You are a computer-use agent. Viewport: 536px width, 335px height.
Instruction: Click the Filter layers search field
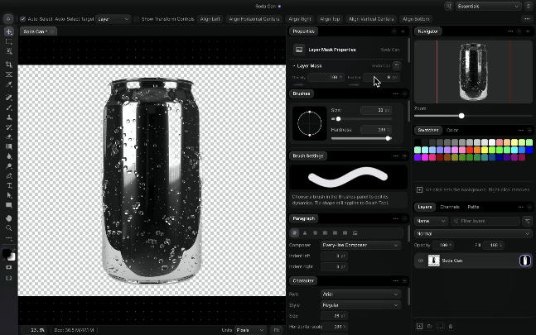coord(485,221)
